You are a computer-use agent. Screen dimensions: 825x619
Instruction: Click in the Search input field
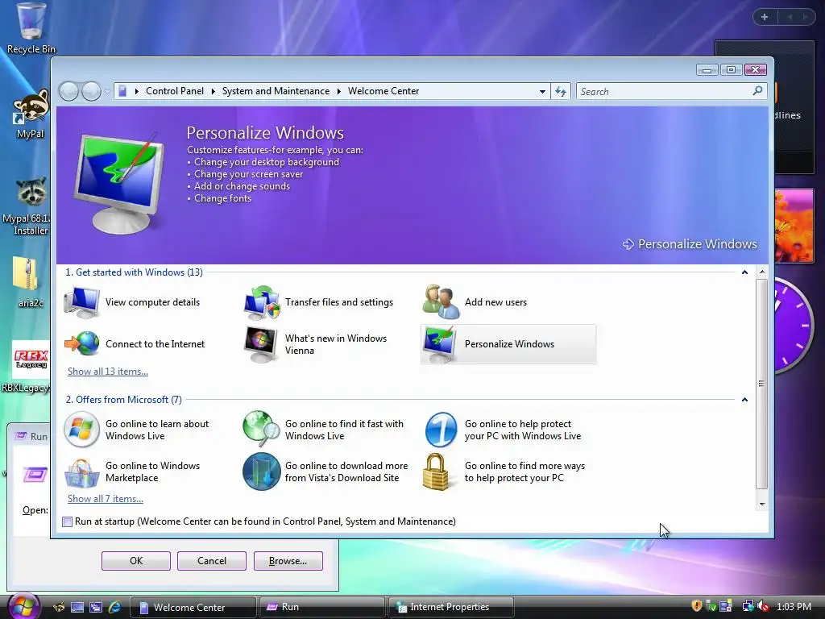664,92
